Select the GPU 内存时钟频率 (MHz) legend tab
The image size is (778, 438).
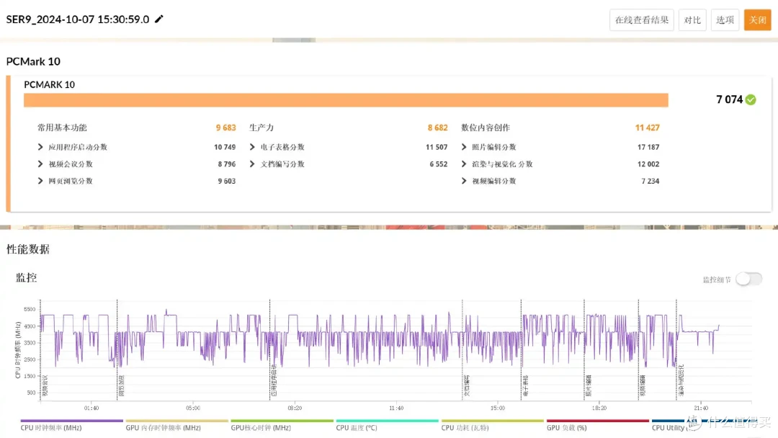(176, 426)
